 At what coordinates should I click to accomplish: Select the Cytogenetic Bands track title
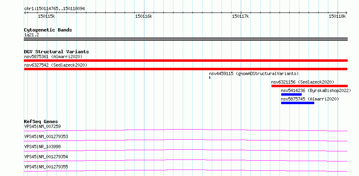[48, 30]
